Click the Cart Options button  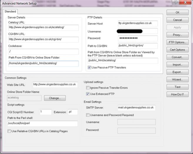[x=177, y=50]
